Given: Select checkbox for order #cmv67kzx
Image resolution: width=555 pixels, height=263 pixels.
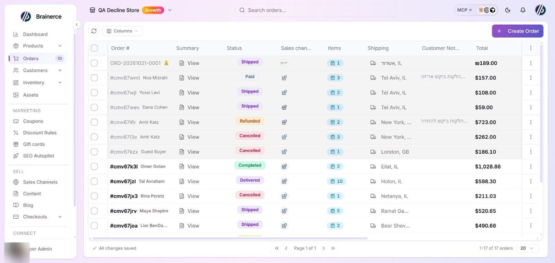Looking at the screenshot, I should click(x=94, y=152).
